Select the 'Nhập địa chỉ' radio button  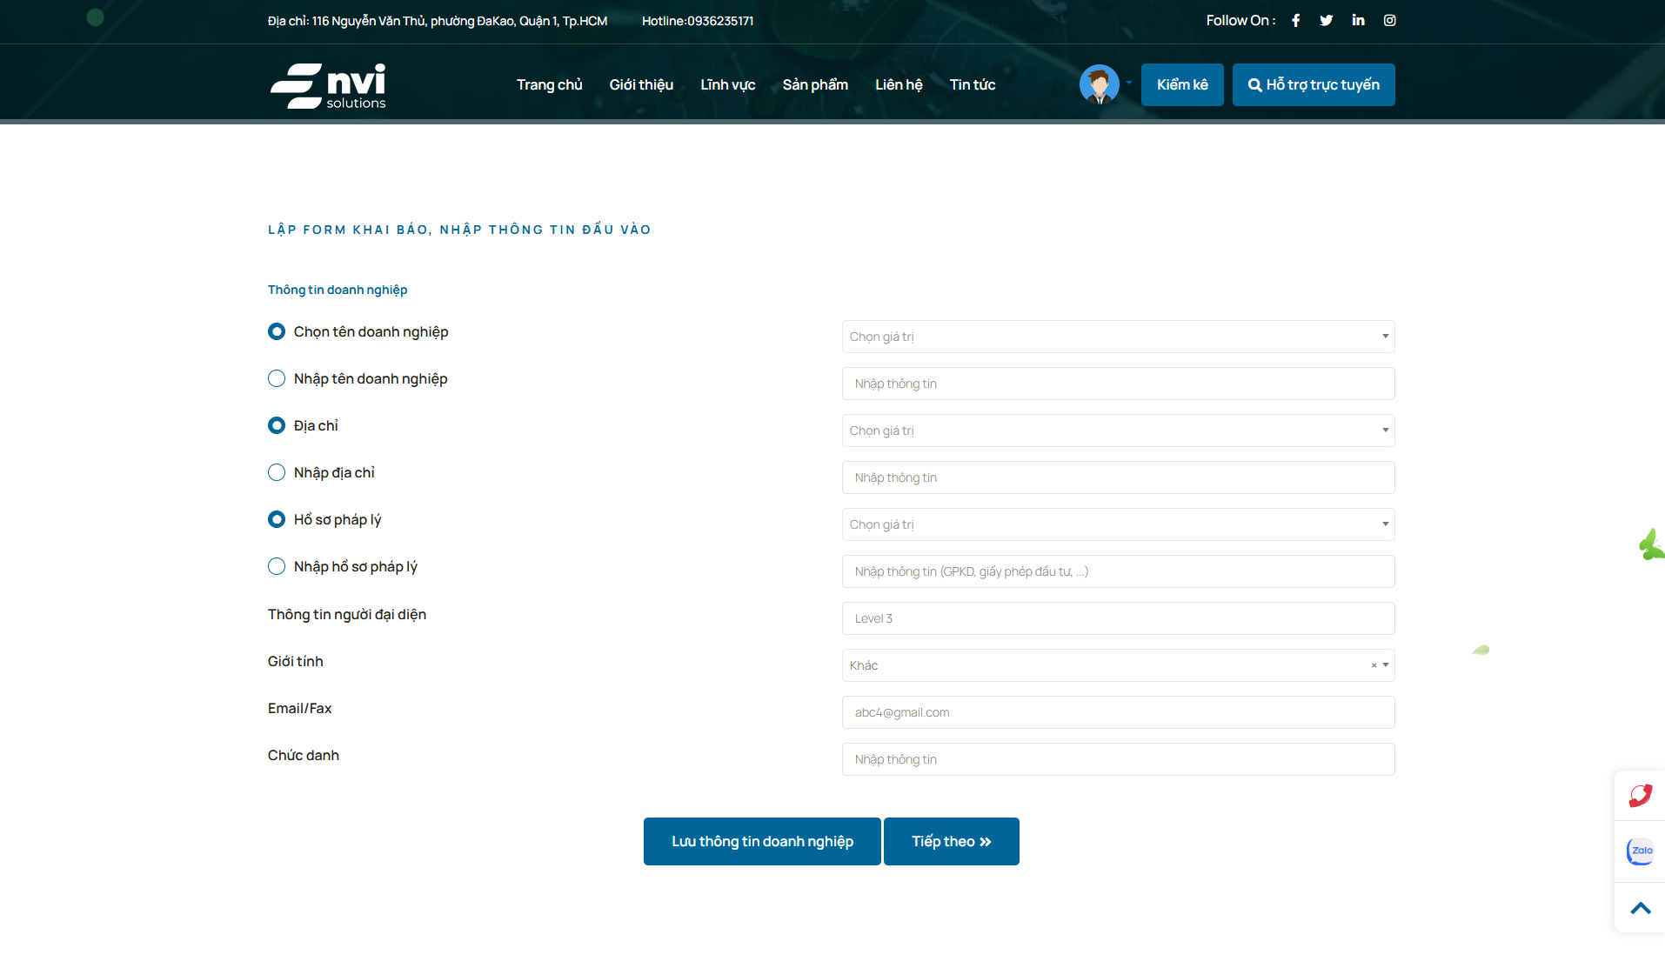(x=277, y=472)
